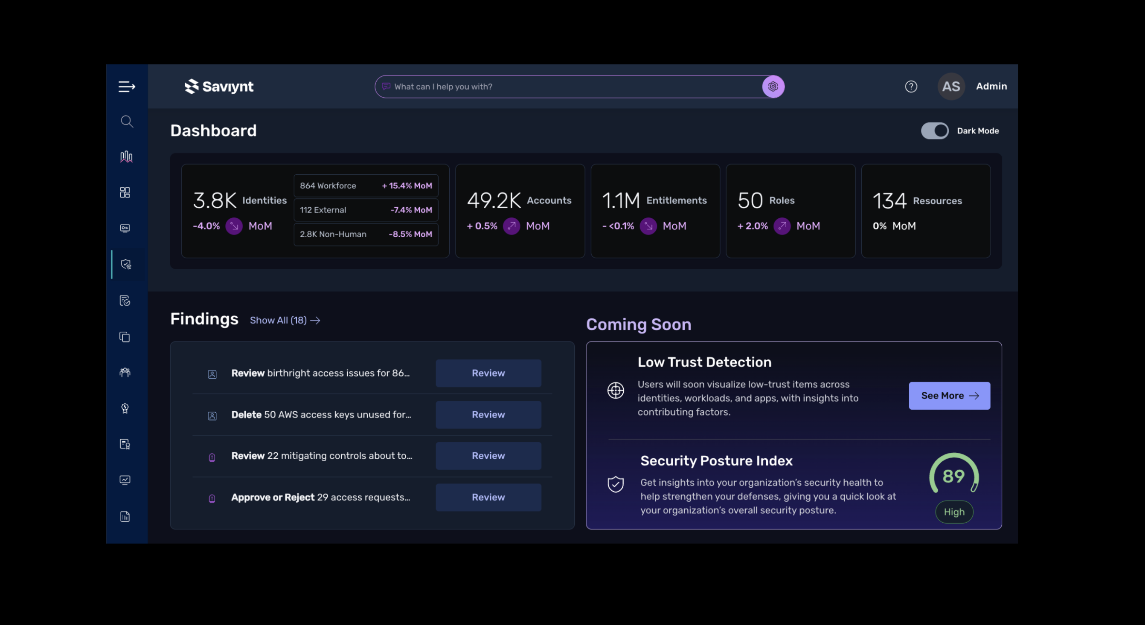Screen dimensions: 1145x625
Task: Select the shield security icon in sidebar
Action: (126, 263)
